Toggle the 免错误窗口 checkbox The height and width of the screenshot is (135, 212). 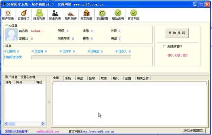164,46
